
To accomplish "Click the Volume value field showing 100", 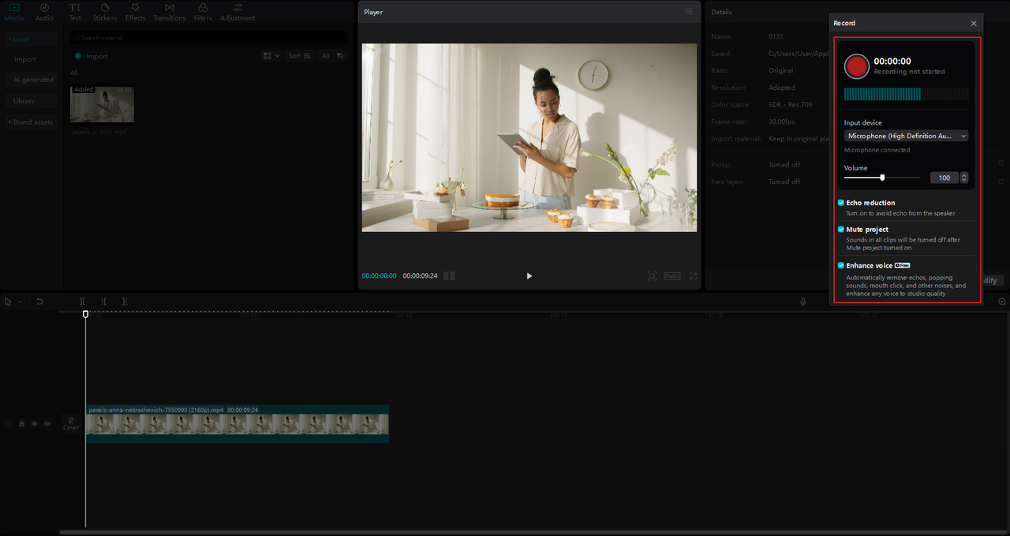I will tap(944, 178).
